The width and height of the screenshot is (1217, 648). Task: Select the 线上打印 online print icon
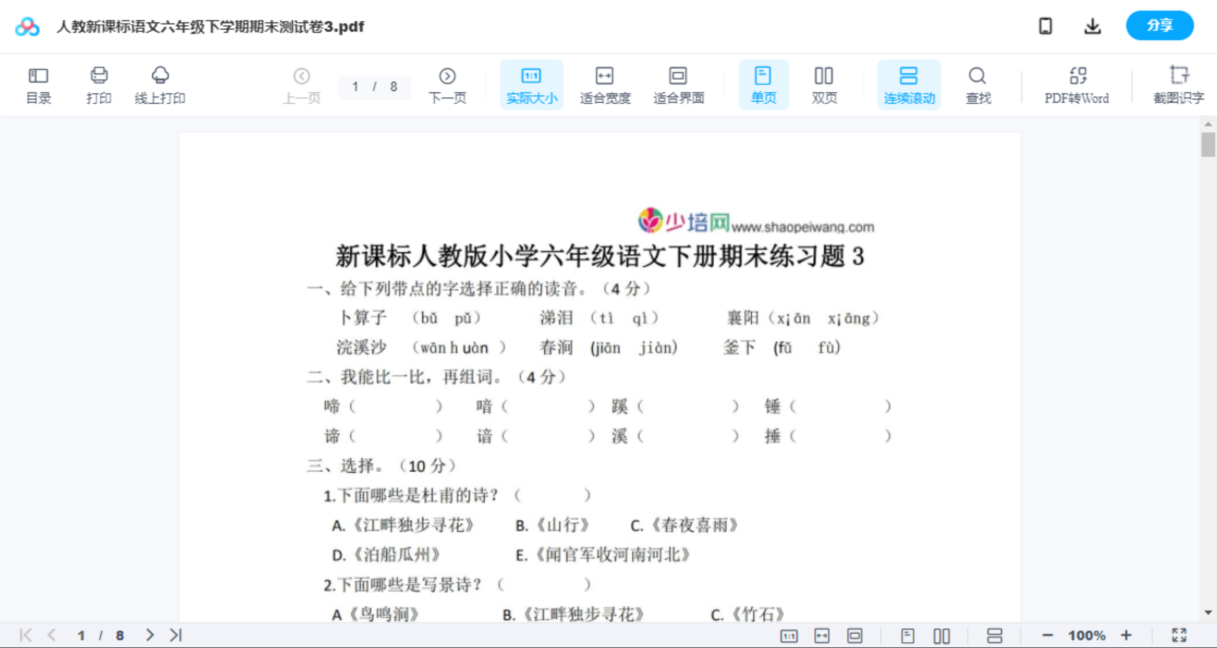coord(160,84)
